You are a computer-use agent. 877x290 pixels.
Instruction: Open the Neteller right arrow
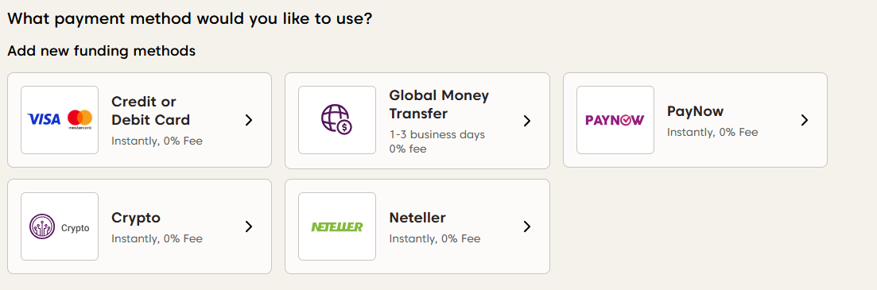coord(526,226)
